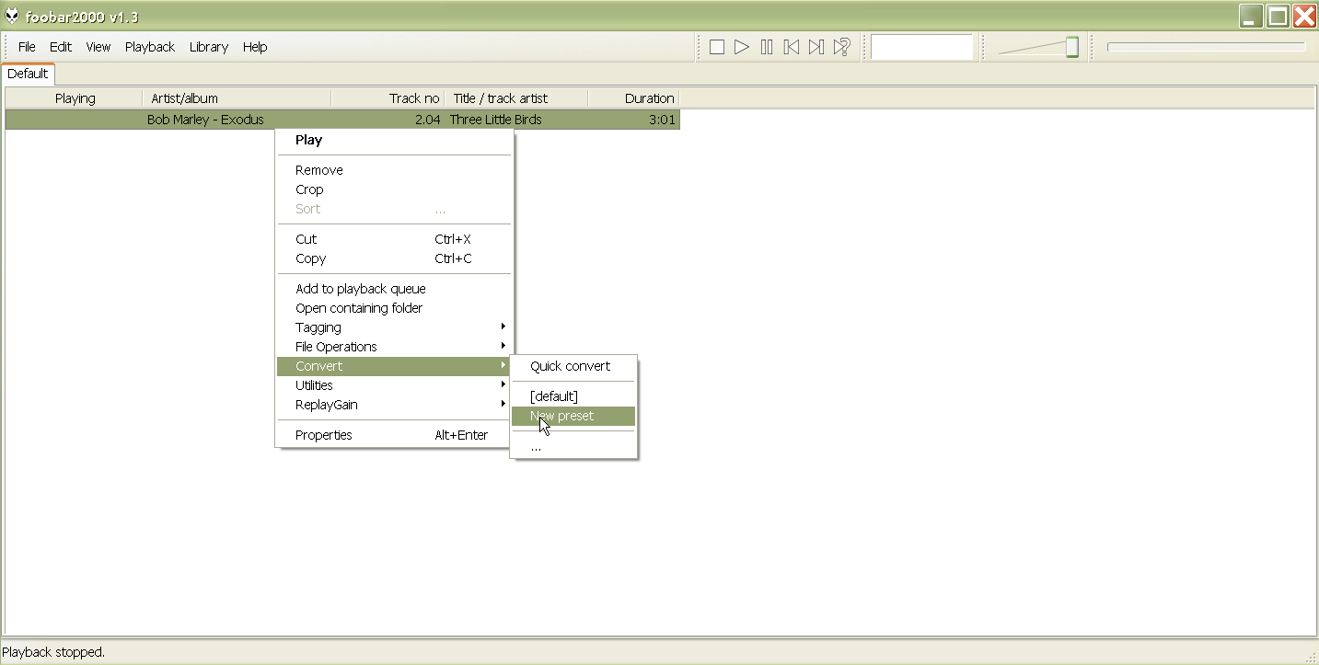
Task: Skip to previous track icon
Action: coord(792,47)
